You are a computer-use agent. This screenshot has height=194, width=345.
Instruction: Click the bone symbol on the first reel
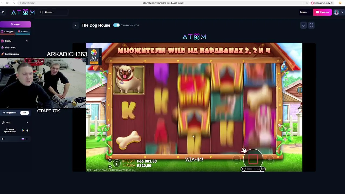[129, 140]
